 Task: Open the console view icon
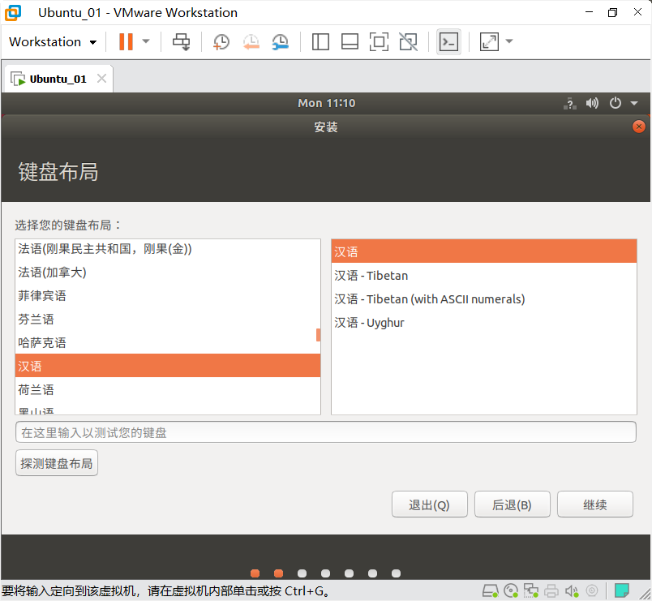pyautogui.click(x=448, y=41)
